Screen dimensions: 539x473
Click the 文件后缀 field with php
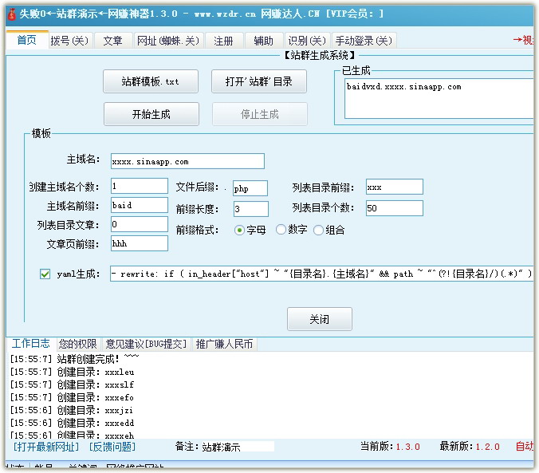(250, 188)
